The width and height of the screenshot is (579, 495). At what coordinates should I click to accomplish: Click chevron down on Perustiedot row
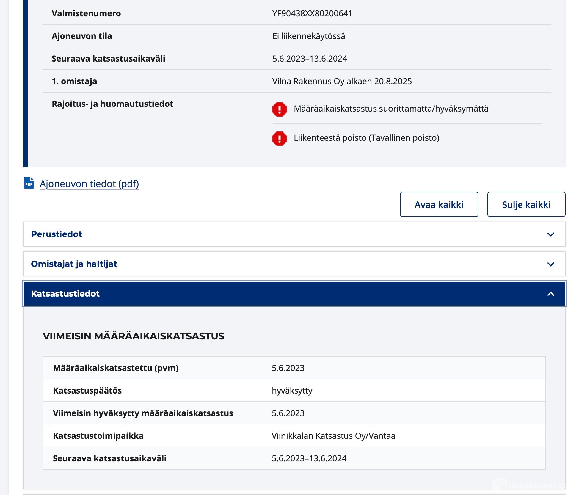pos(550,234)
